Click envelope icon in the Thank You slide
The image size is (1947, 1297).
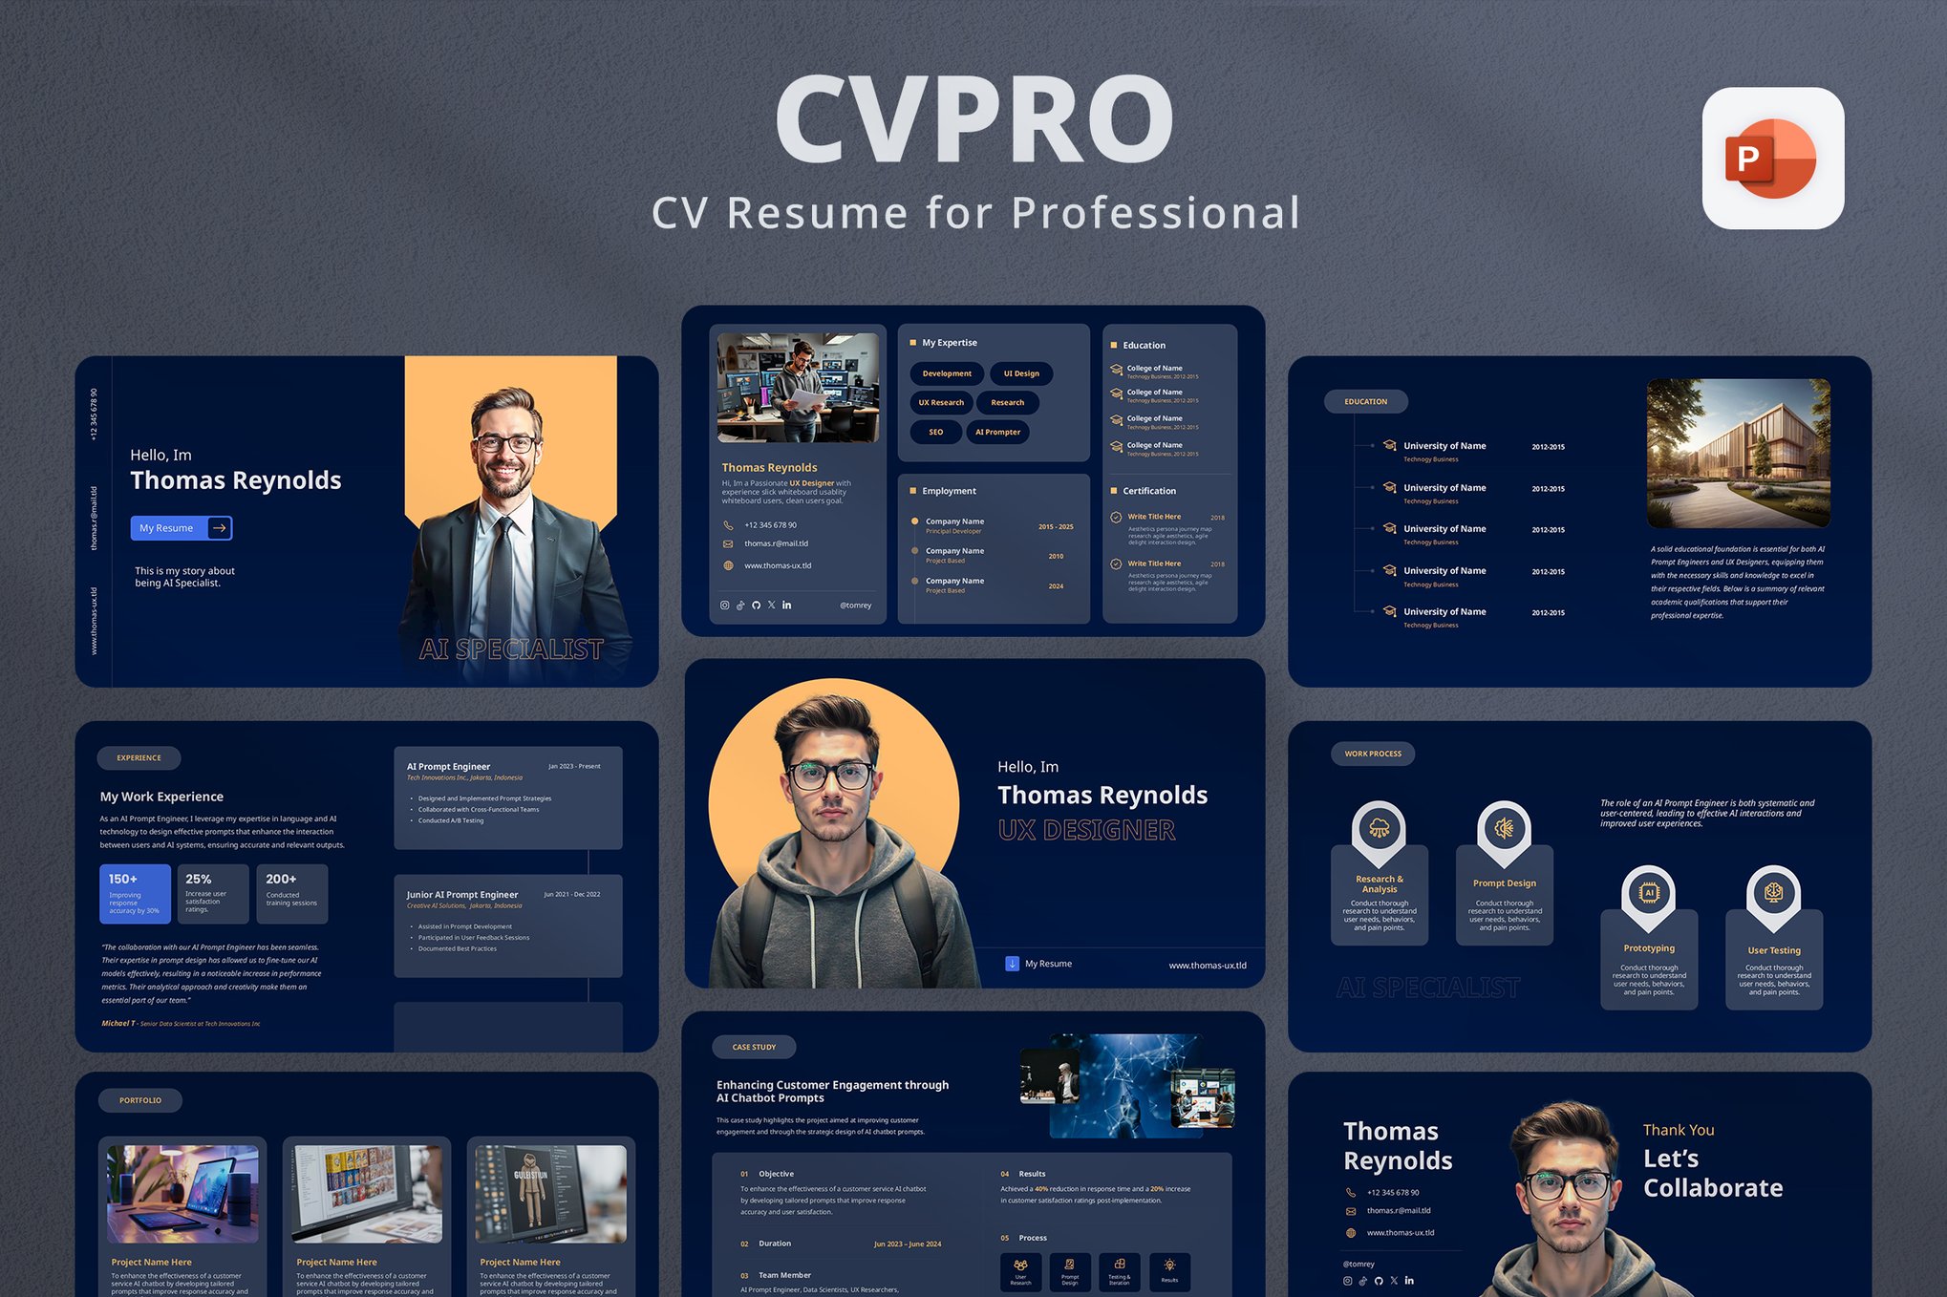[1351, 1211]
